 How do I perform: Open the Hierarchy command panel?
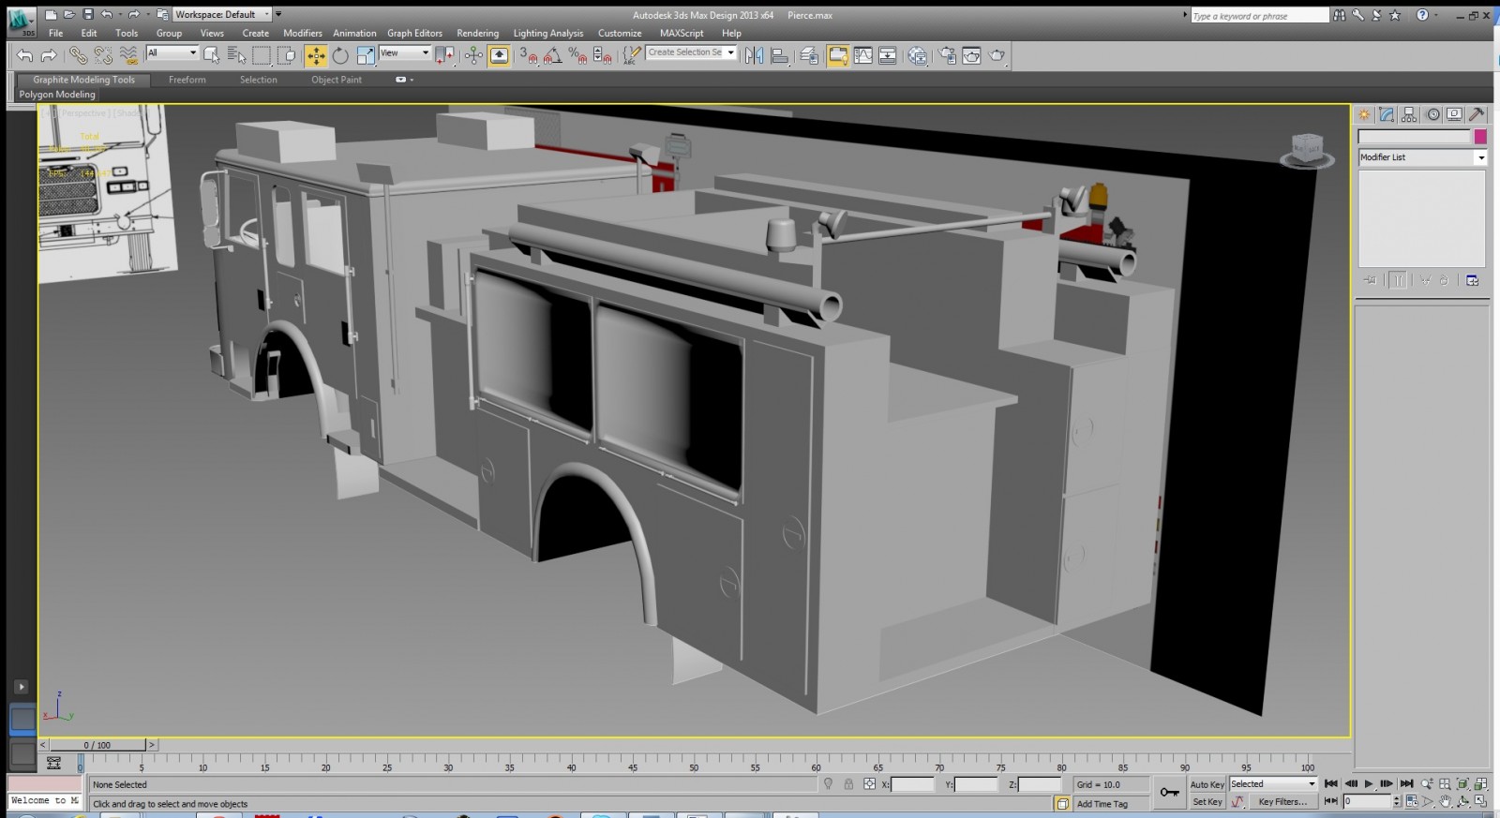click(1409, 114)
